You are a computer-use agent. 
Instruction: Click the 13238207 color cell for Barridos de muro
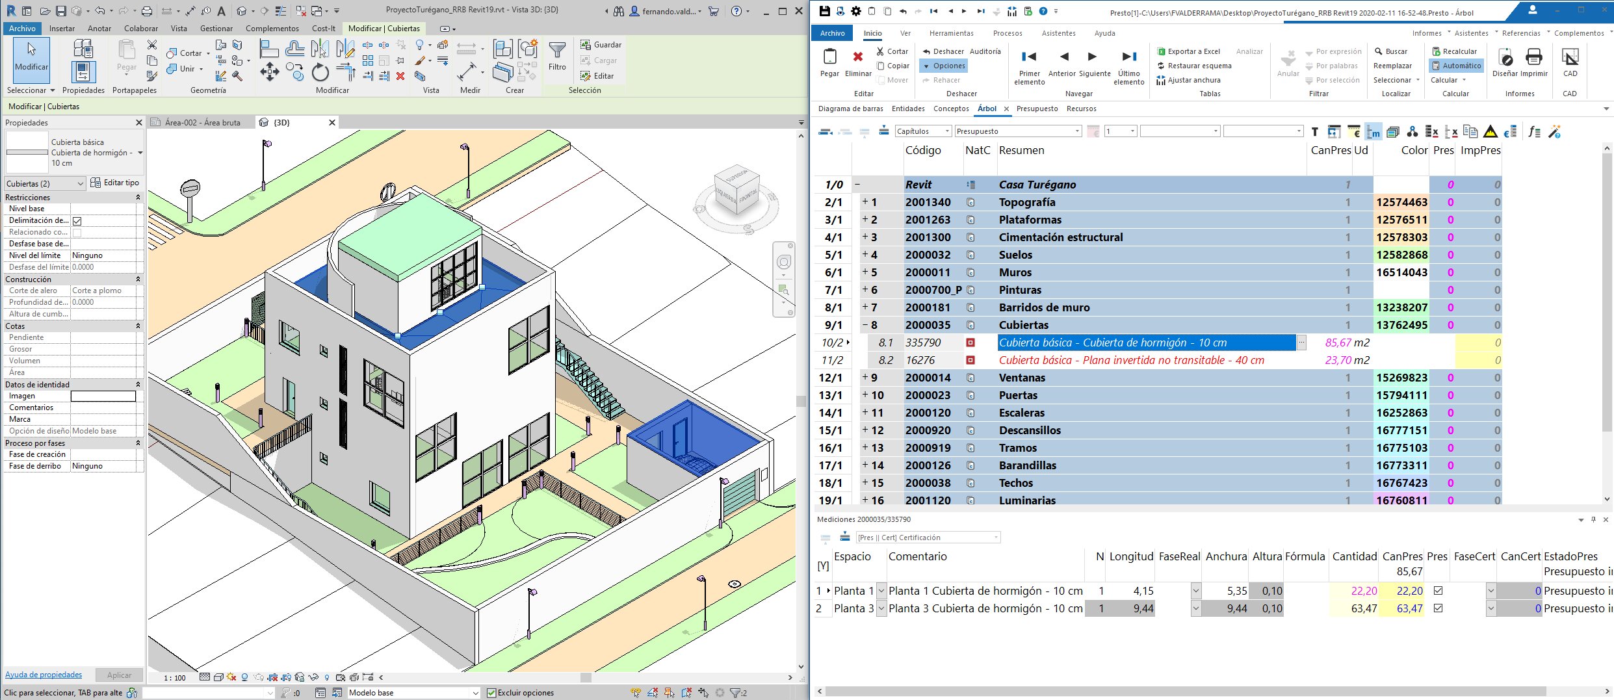(x=1401, y=307)
